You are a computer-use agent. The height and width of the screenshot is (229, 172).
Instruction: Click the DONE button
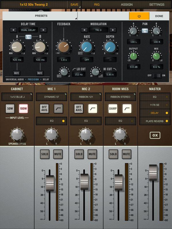pos(159,16)
